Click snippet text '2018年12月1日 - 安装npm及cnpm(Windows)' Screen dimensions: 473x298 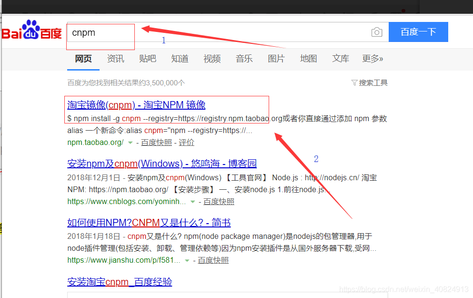(x=144, y=177)
